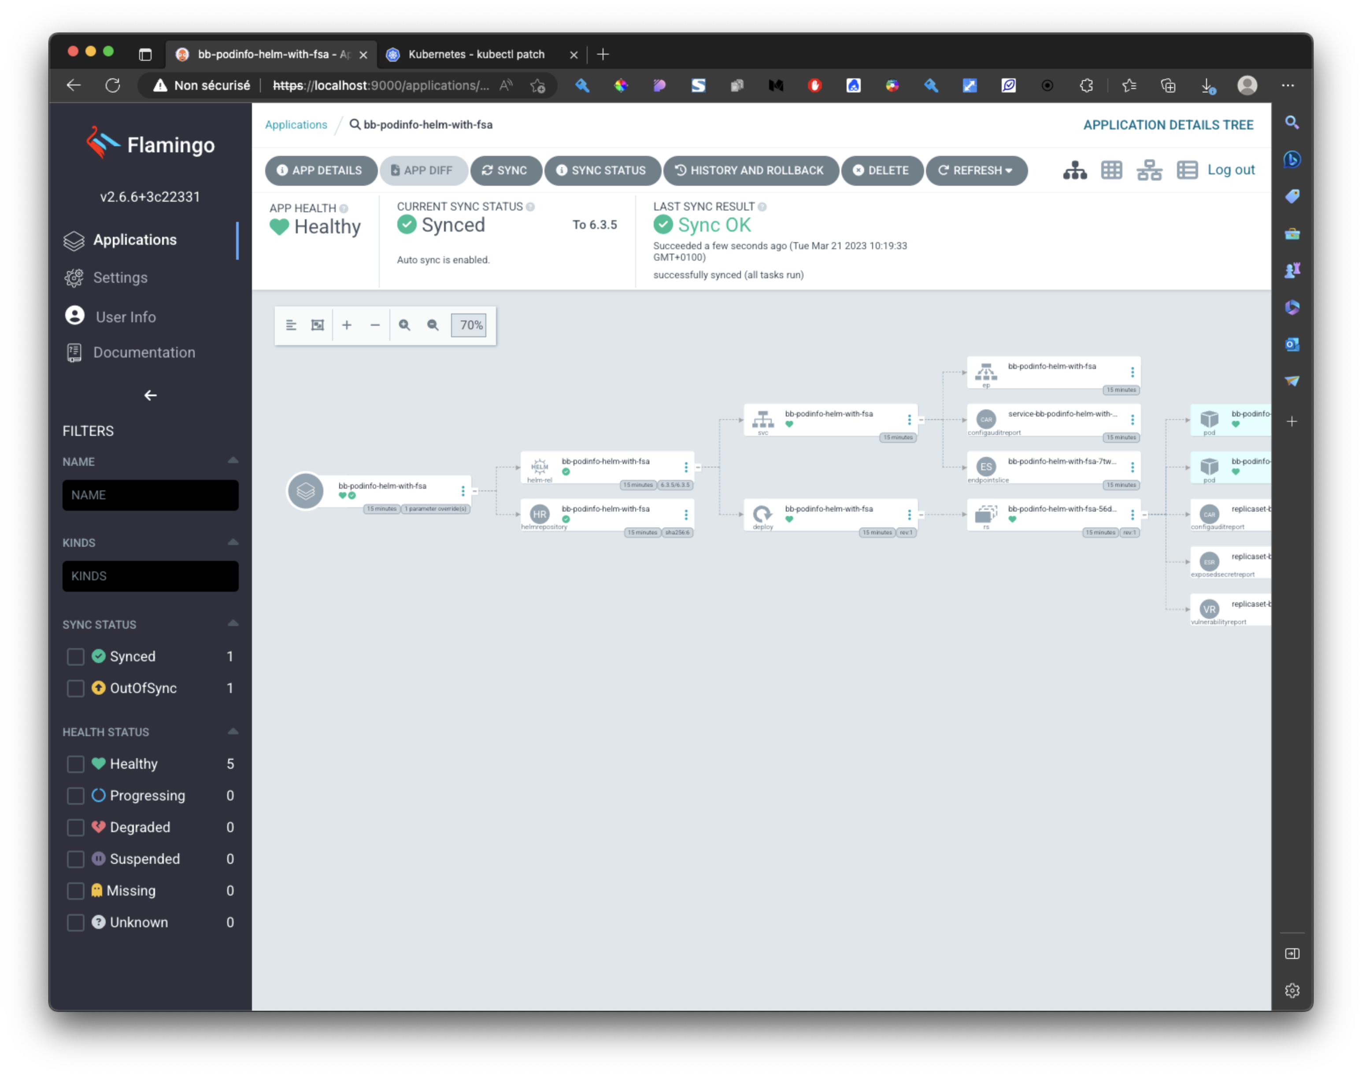Click the HR helmrepository node icon

540,514
